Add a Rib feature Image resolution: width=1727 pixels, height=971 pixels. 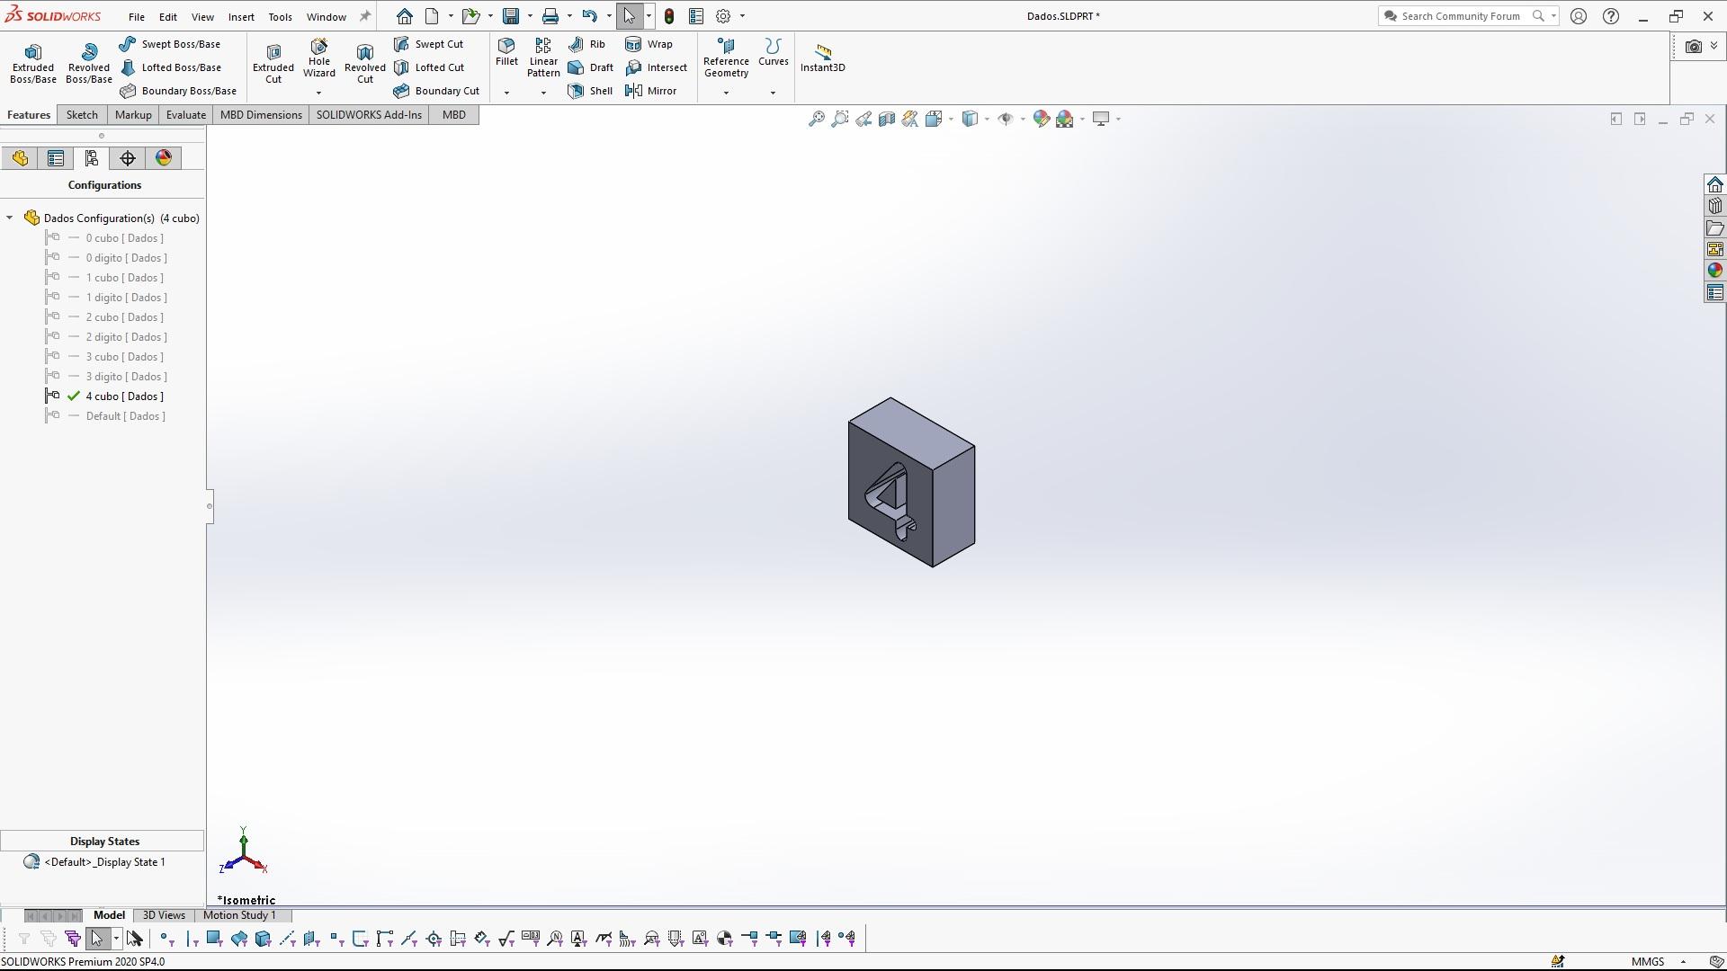point(586,44)
